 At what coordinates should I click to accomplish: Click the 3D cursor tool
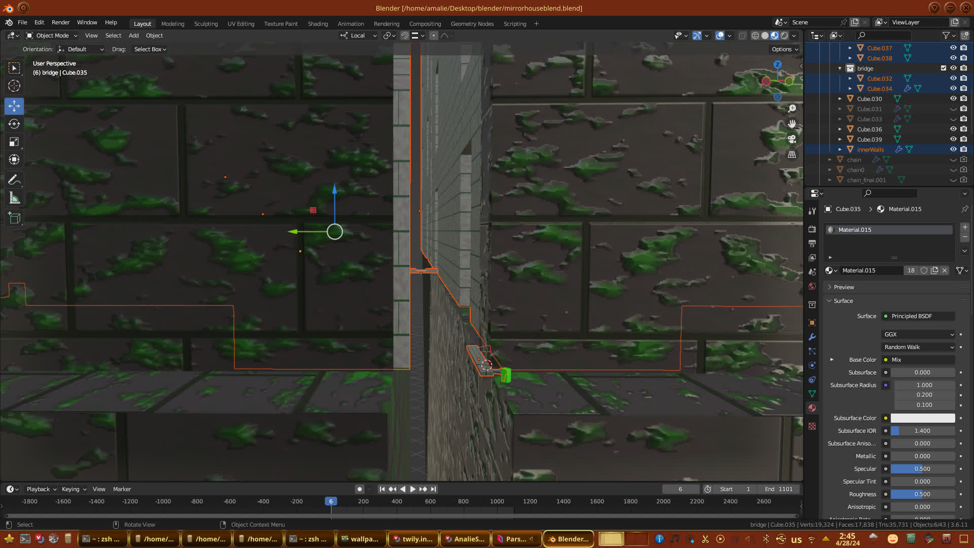click(x=14, y=86)
